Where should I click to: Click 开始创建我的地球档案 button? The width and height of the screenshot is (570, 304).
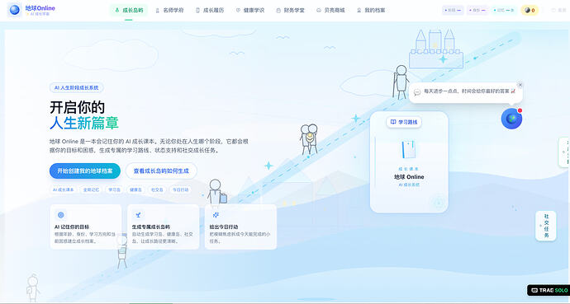point(85,171)
